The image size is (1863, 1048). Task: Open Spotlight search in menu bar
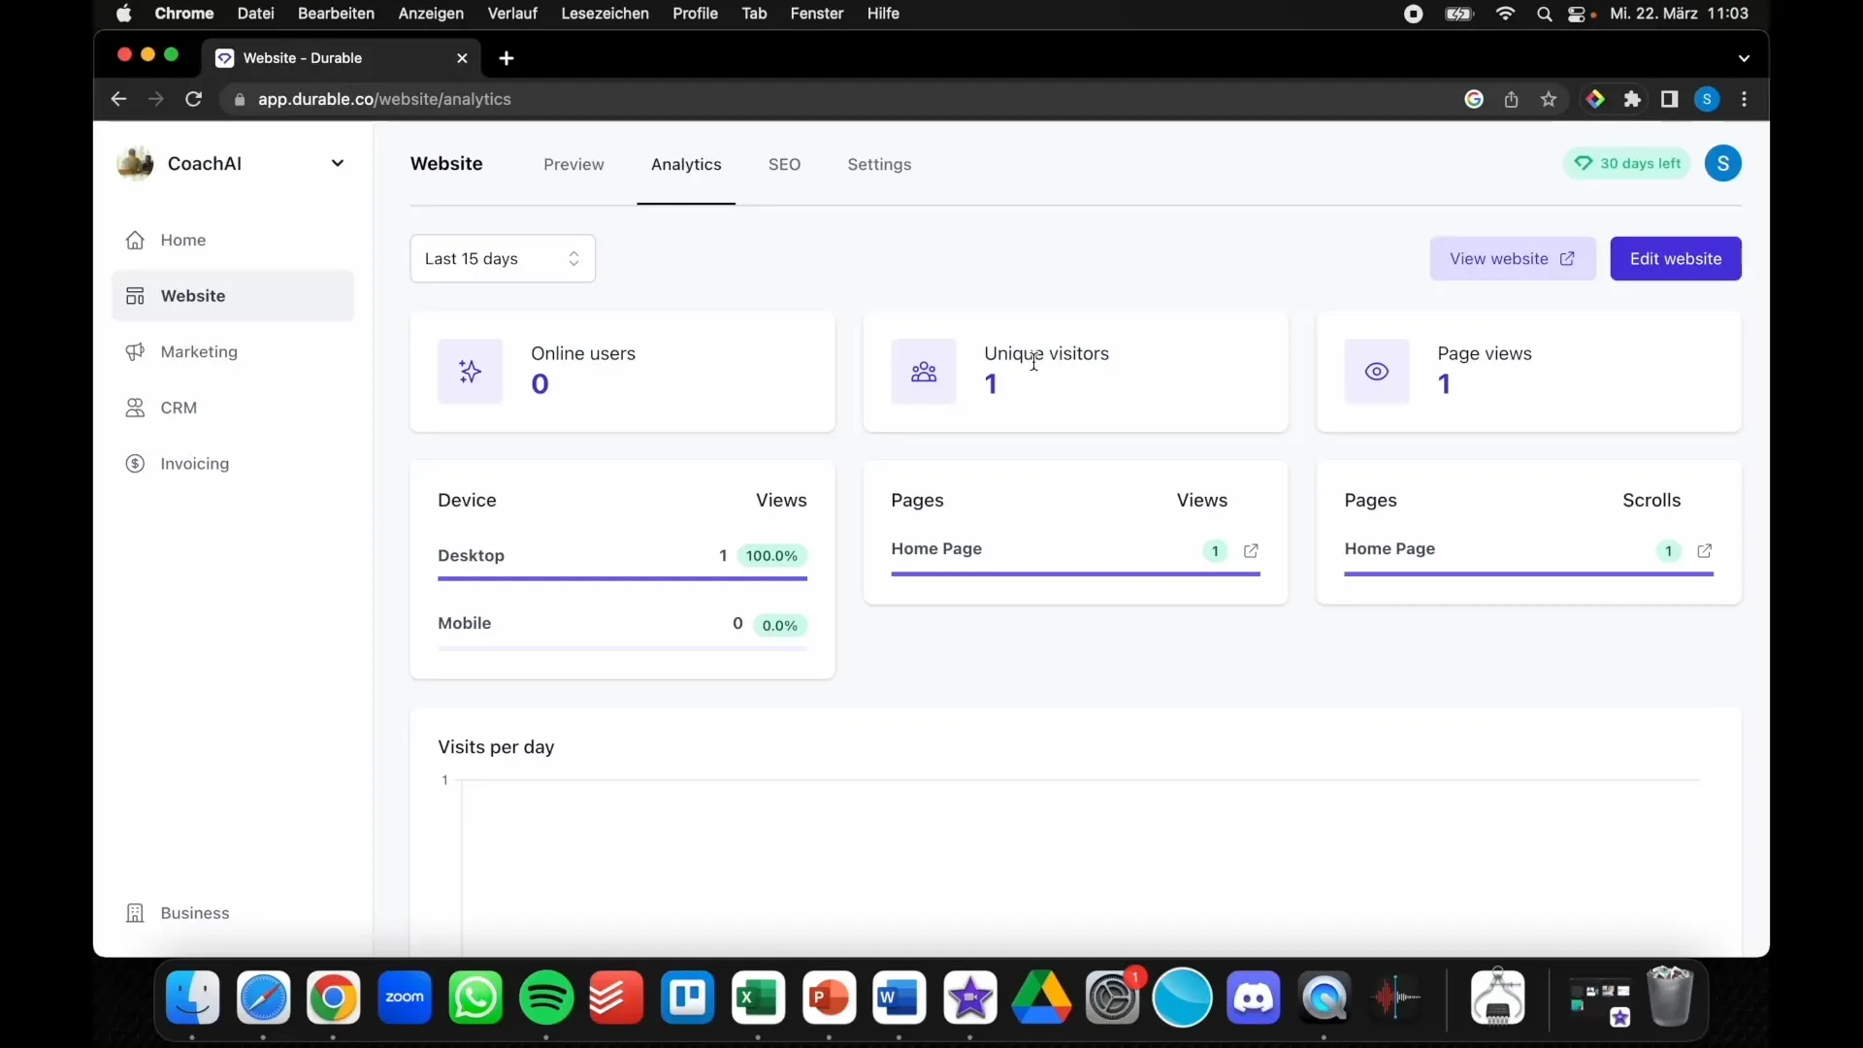pyautogui.click(x=1544, y=14)
